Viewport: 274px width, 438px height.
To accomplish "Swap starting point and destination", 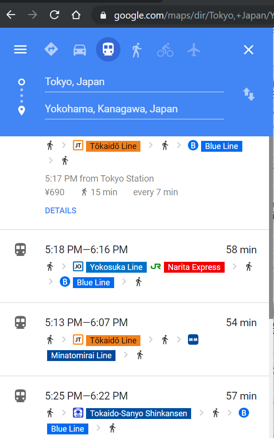I will pyautogui.click(x=249, y=94).
